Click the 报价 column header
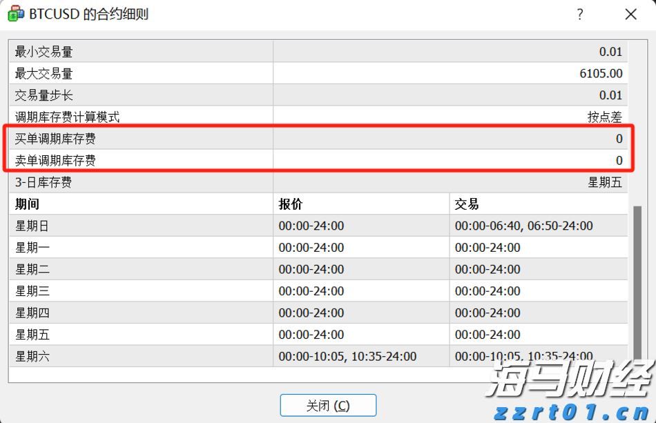 291,204
